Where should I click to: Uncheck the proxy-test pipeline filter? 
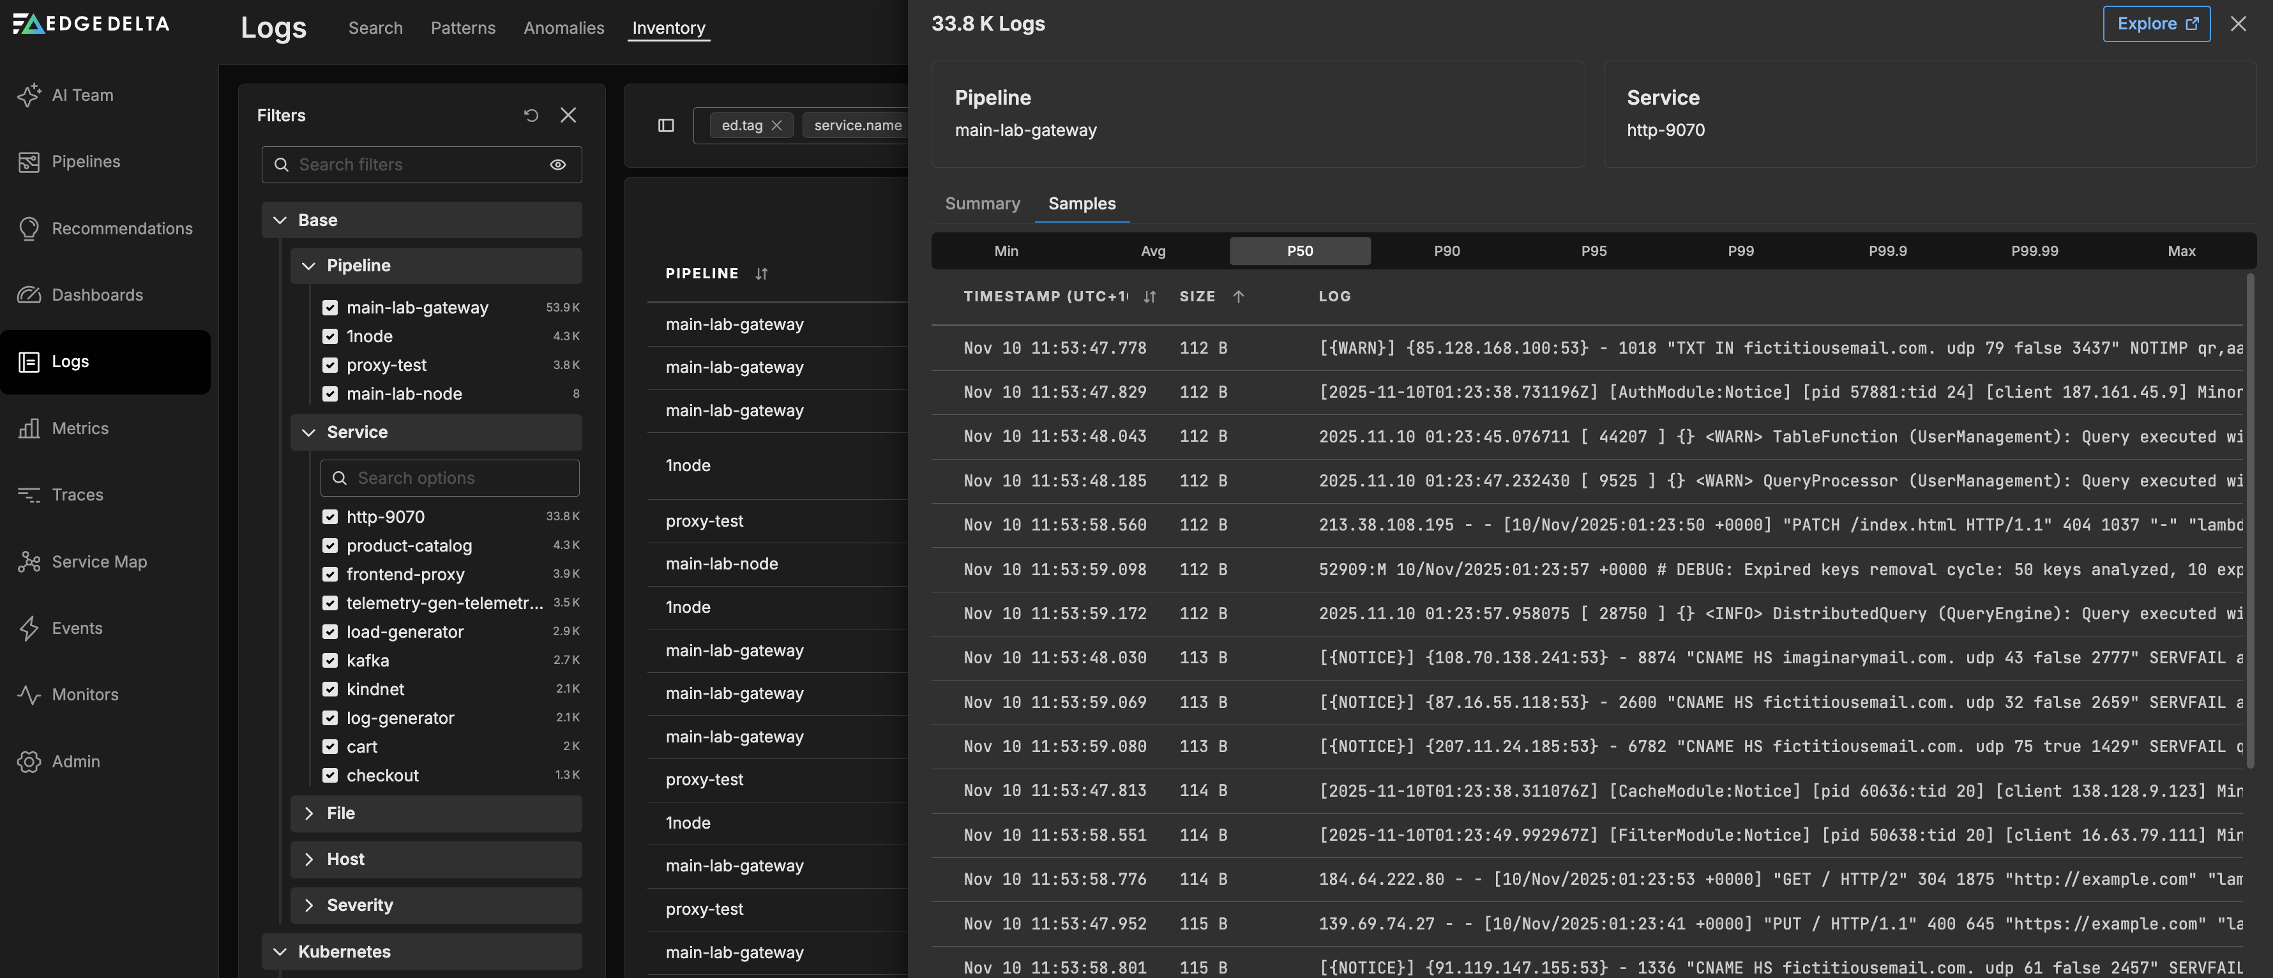click(x=330, y=365)
